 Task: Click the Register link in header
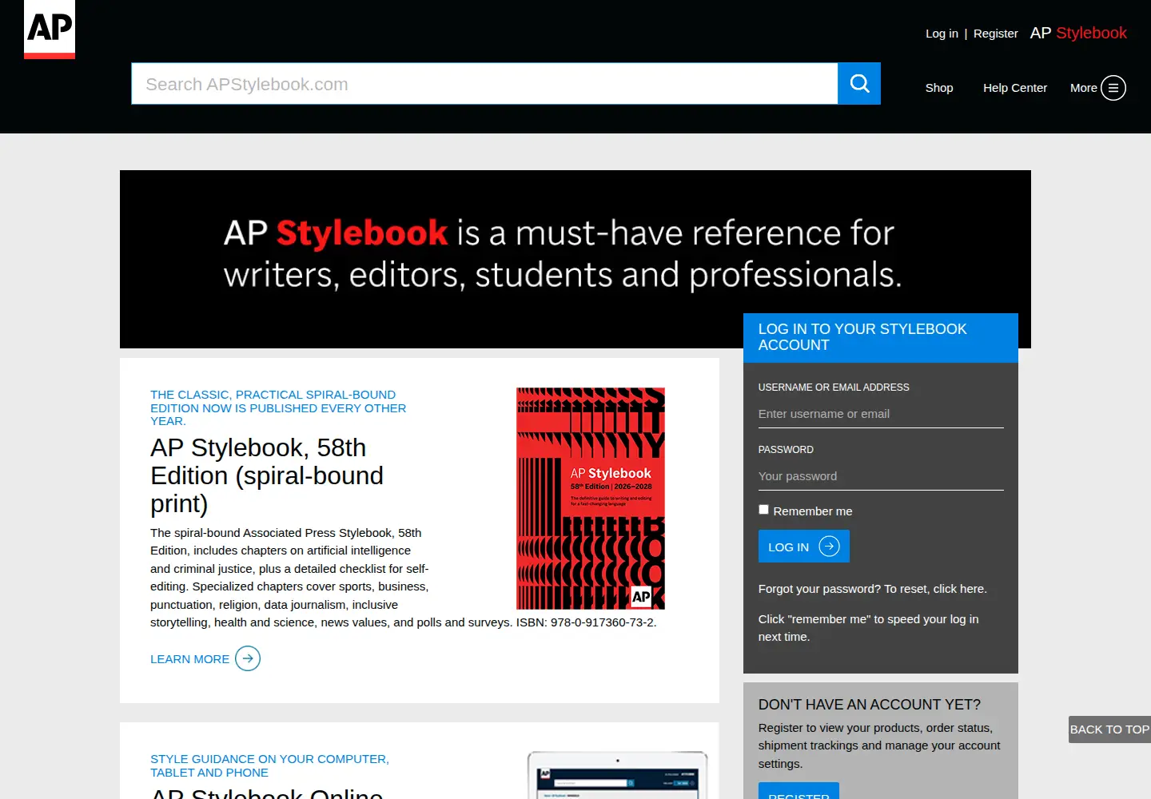996,34
